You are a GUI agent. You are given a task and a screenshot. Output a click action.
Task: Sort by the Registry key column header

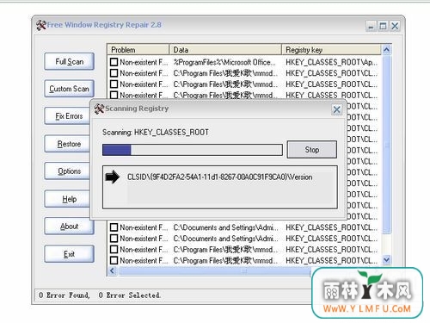pos(331,50)
